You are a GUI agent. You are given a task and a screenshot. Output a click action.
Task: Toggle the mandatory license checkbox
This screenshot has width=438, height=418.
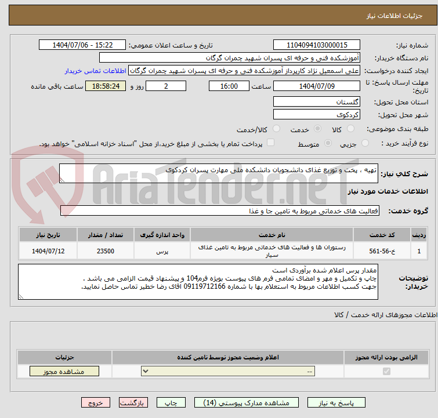[x=386, y=371]
